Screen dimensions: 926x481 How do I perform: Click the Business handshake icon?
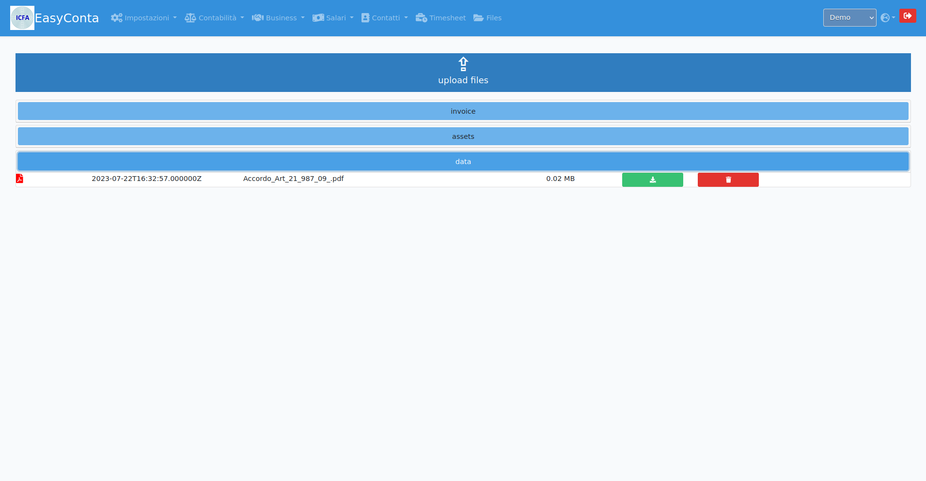pos(258,18)
